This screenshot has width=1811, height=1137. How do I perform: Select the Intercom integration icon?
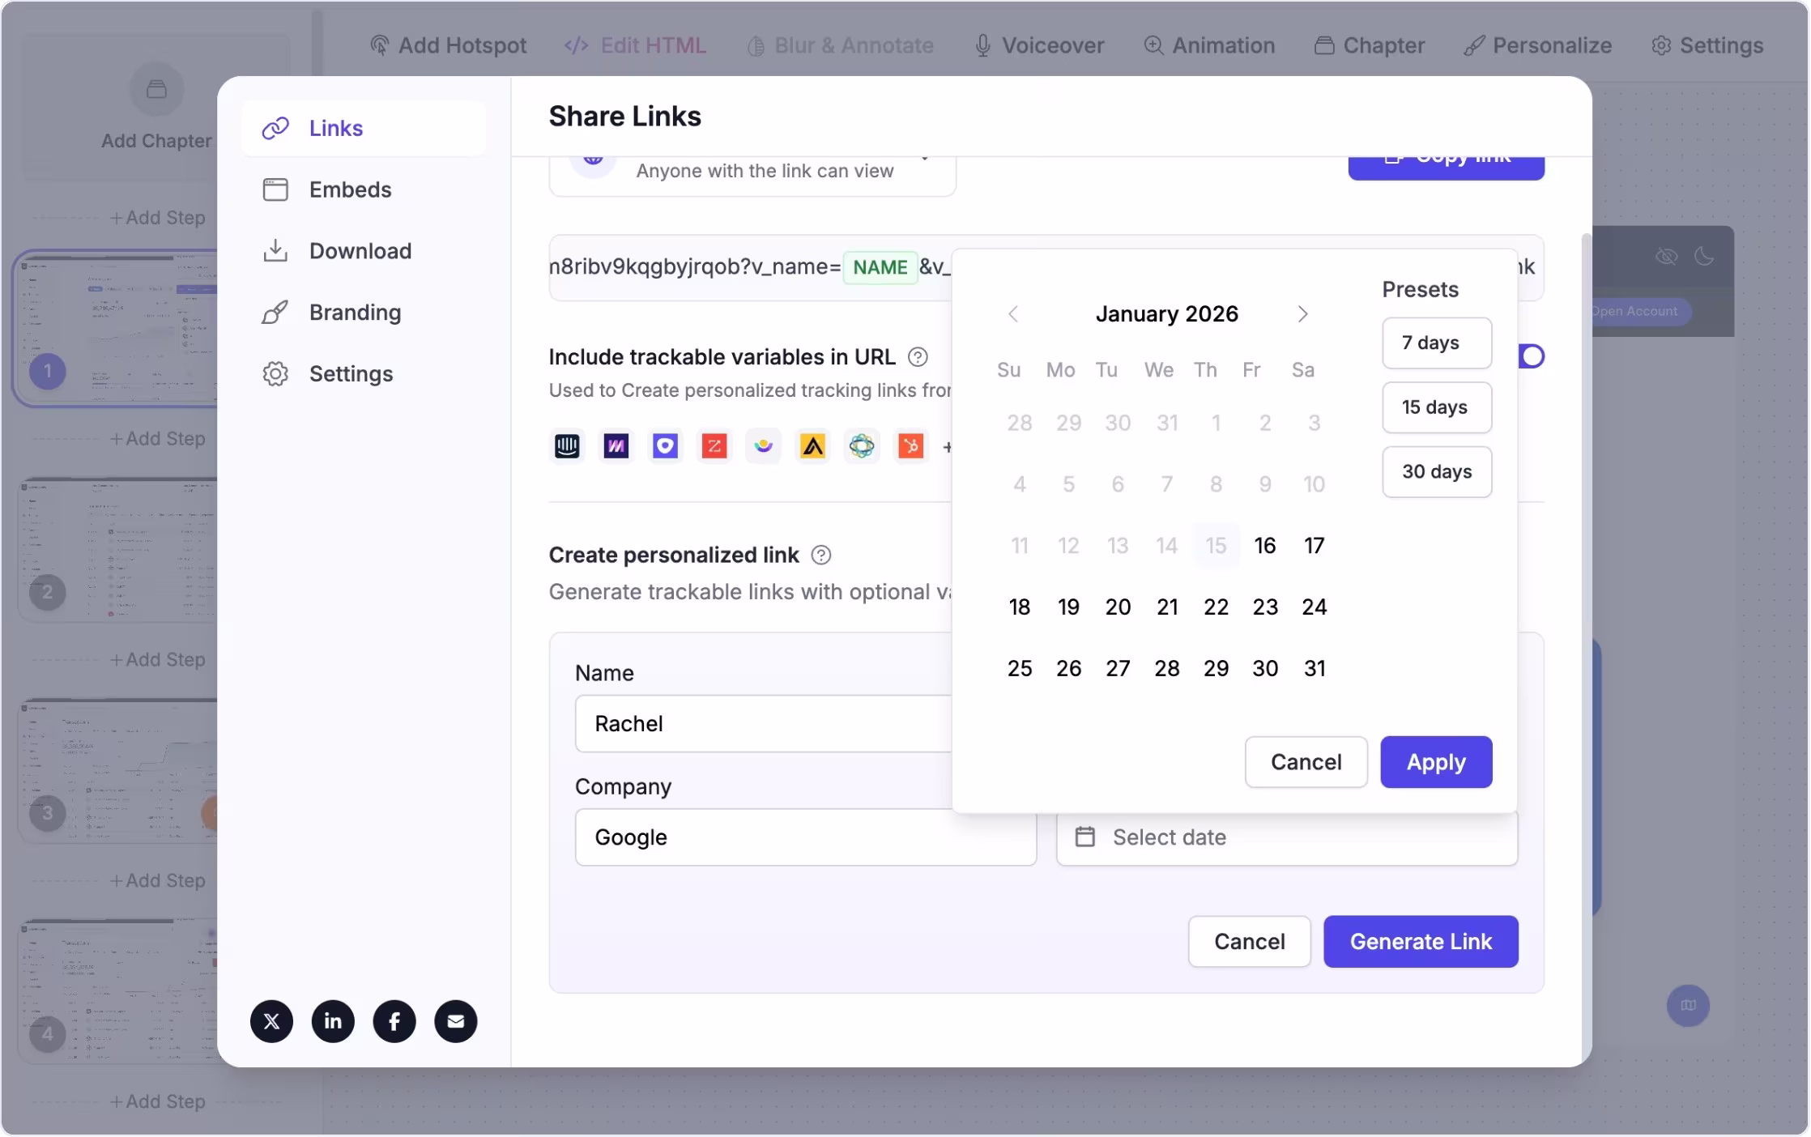click(567, 445)
